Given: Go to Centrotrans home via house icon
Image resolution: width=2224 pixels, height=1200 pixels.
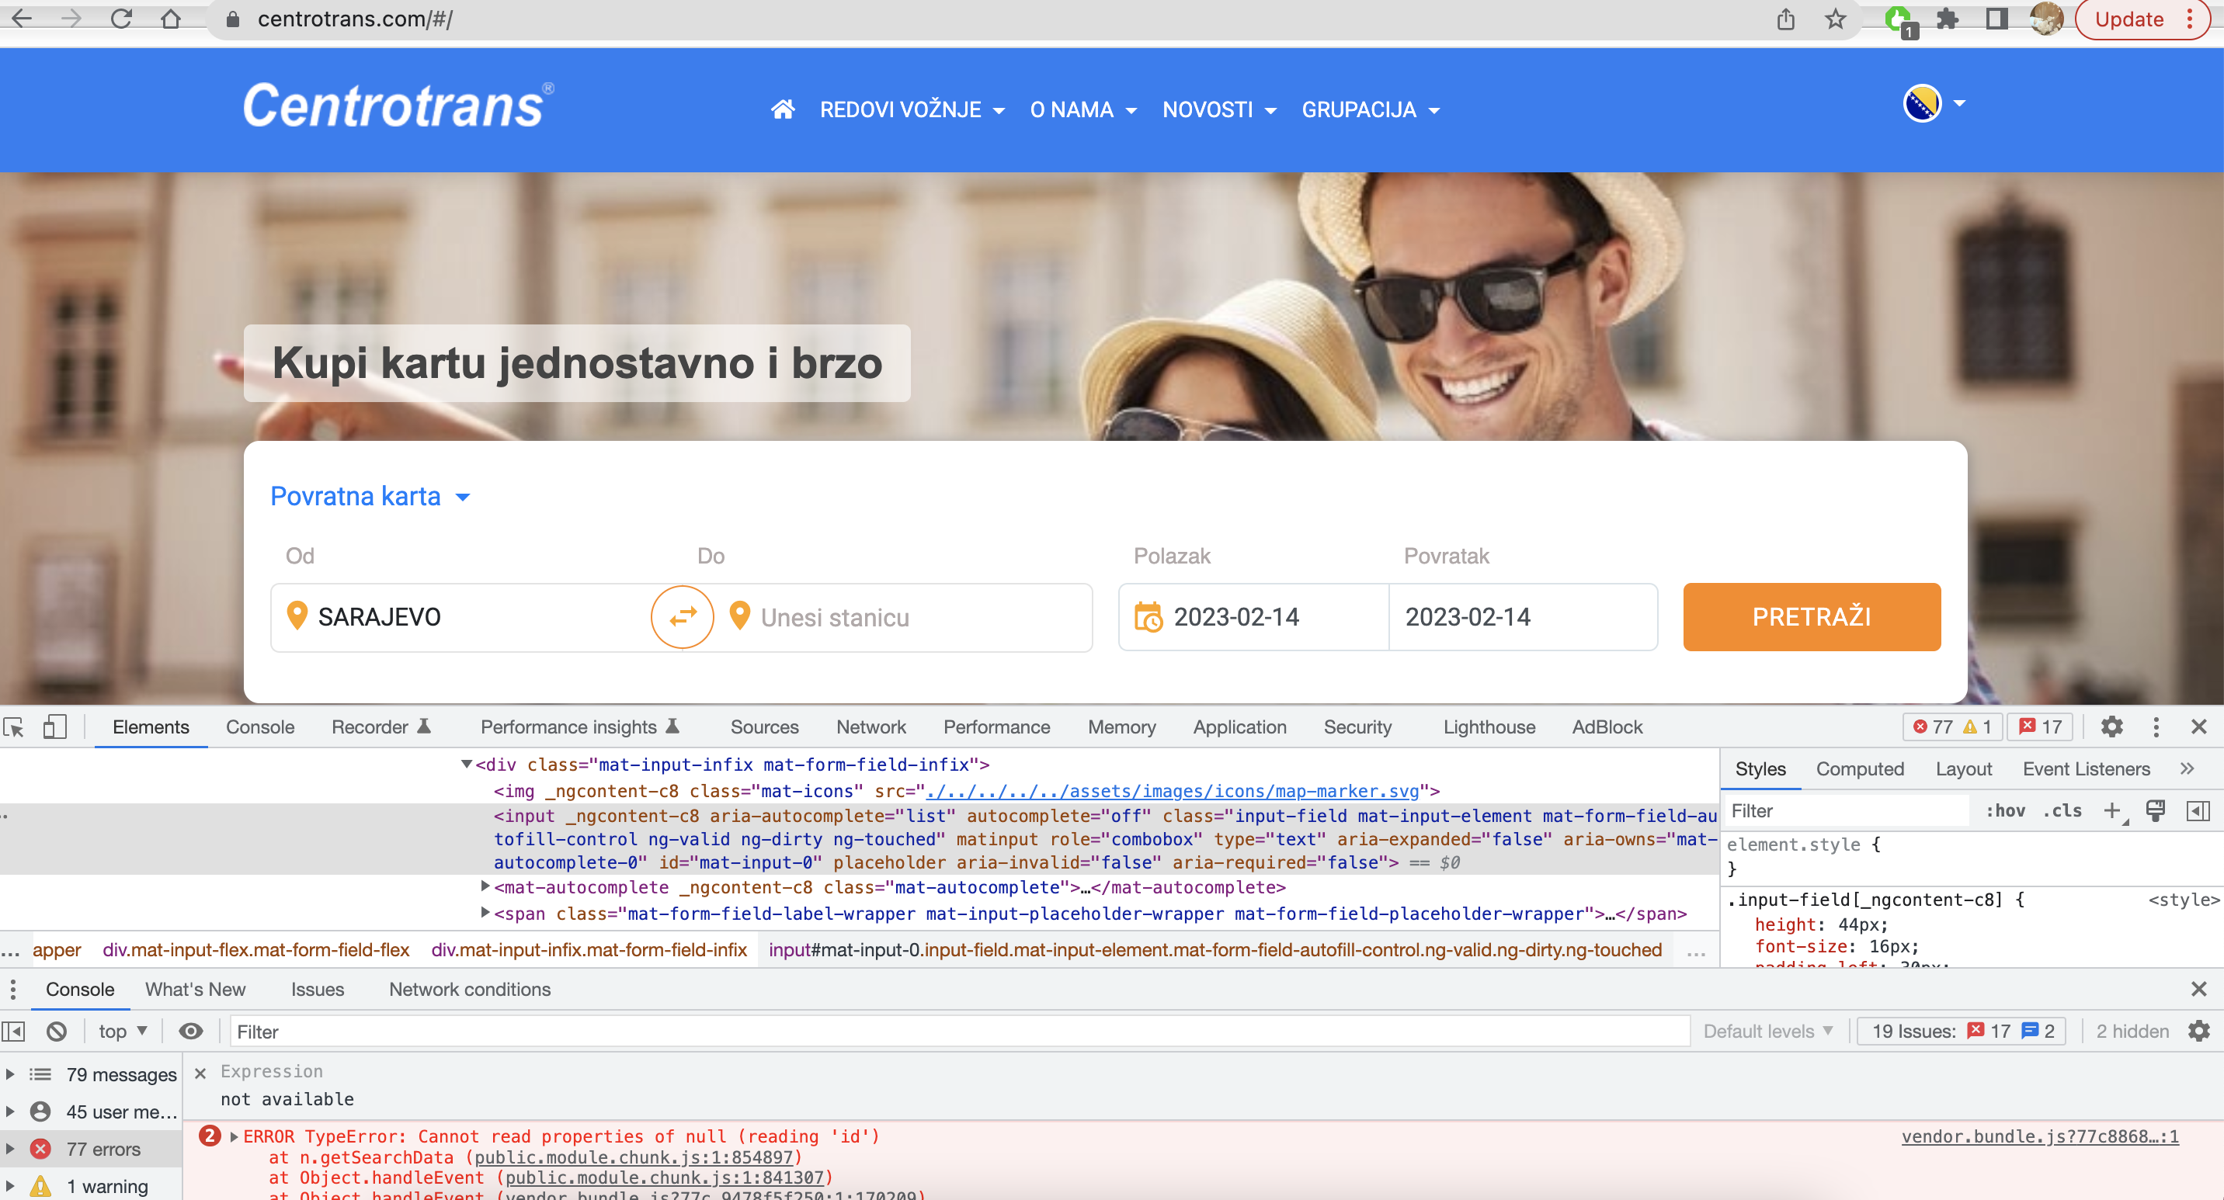Looking at the screenshot, I should [782, 109].
